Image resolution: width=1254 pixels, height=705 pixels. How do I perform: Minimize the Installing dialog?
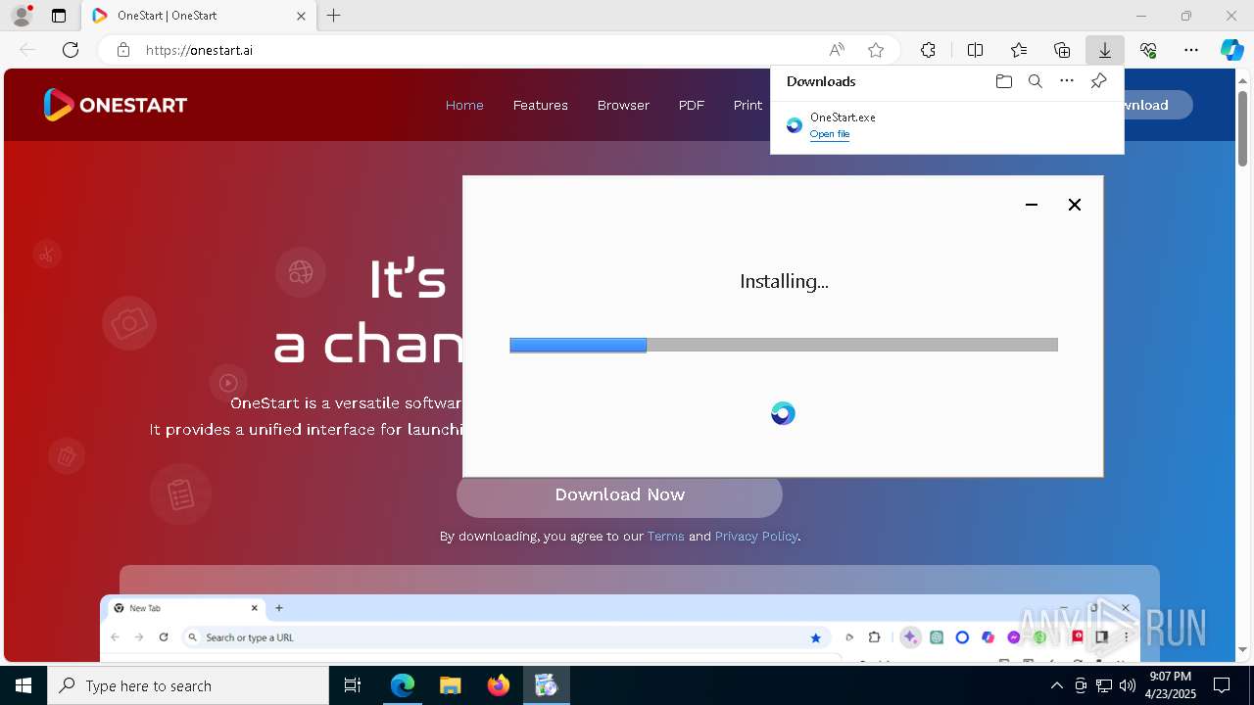1032,205
